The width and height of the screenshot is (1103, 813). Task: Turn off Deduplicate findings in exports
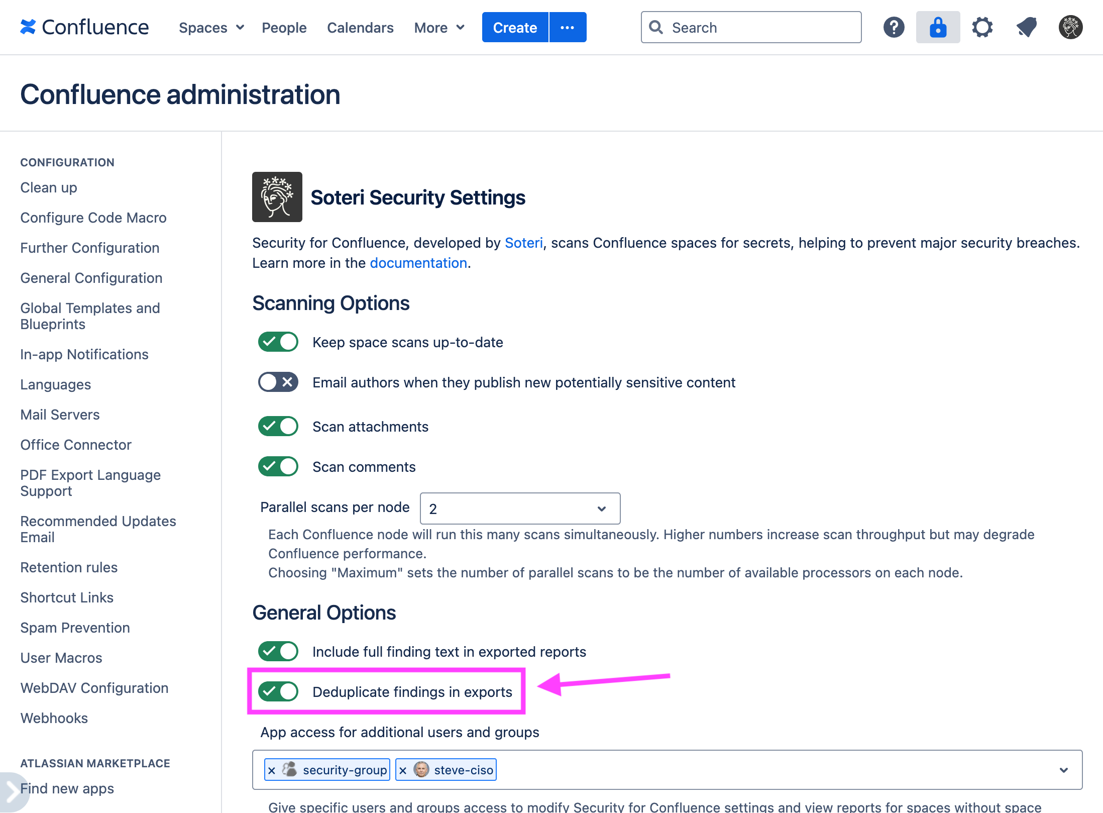pos(278,692)
